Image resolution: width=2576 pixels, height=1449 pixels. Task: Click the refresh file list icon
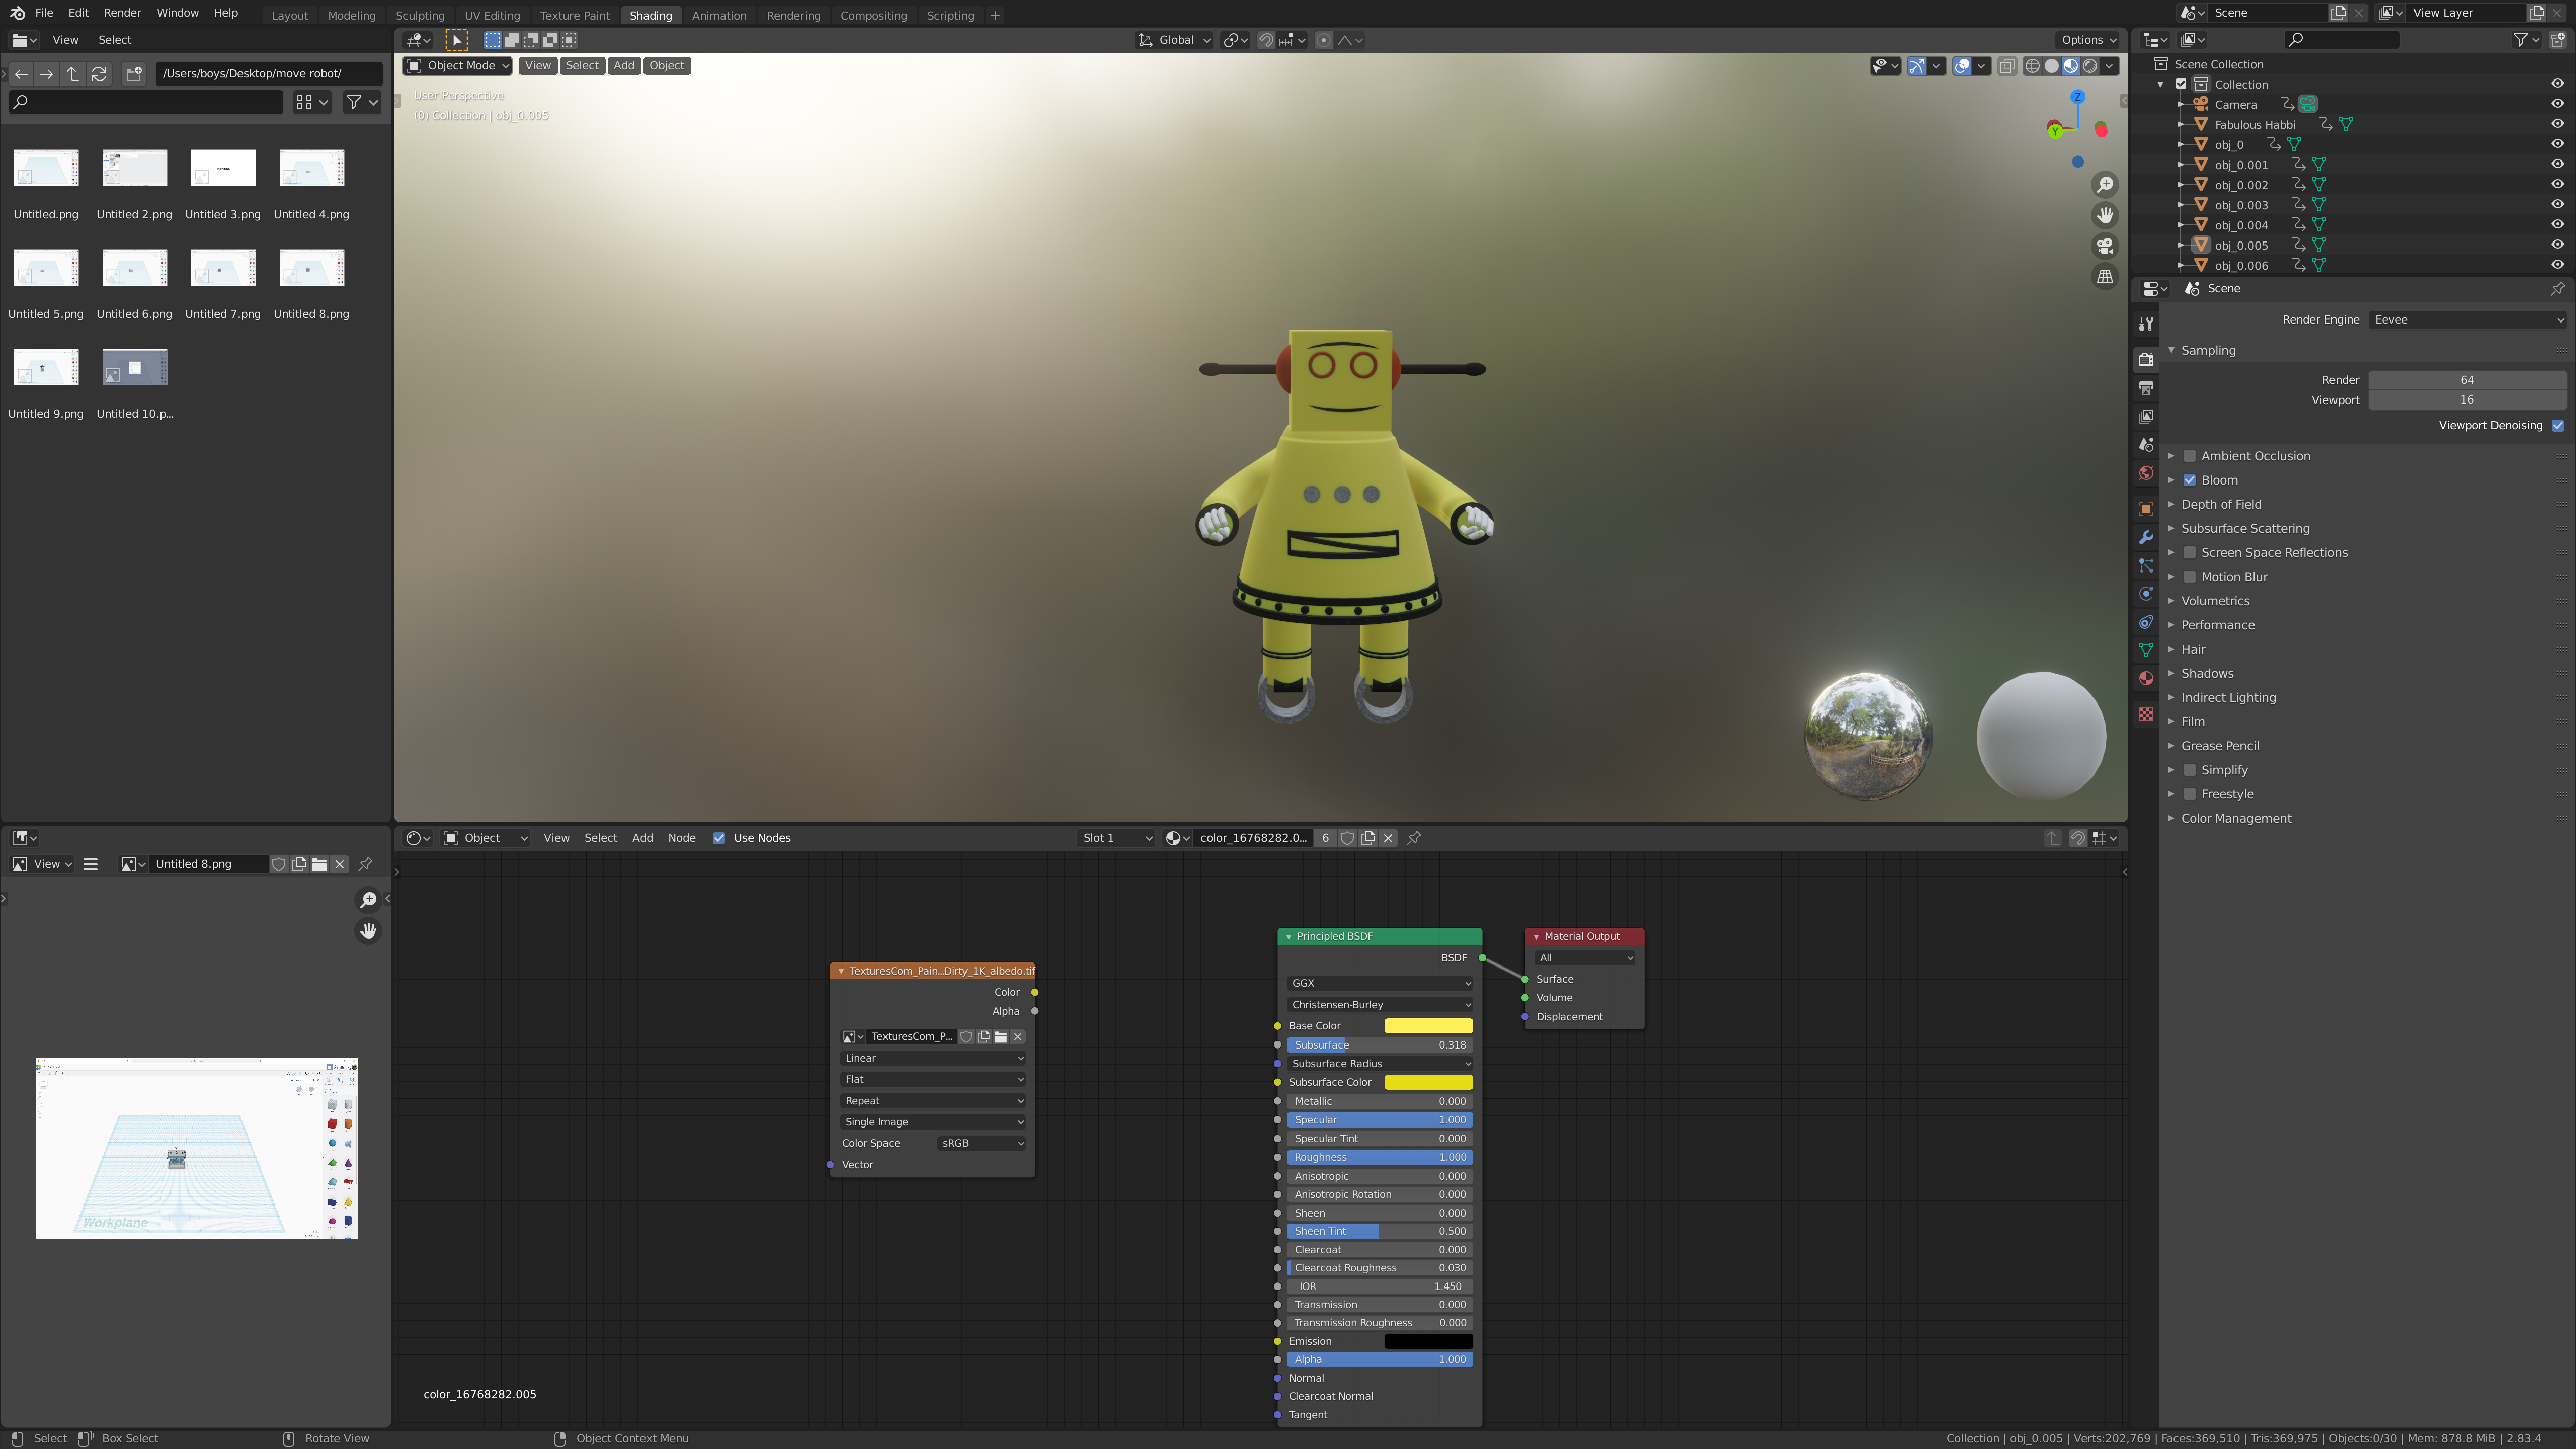point(99,74)
